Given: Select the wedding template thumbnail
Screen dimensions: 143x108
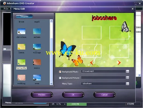Looking at the screenshot, I should (x=22, y=77).
